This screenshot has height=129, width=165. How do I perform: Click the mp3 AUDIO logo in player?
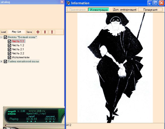pyautogui.click(x=12, y=113)
